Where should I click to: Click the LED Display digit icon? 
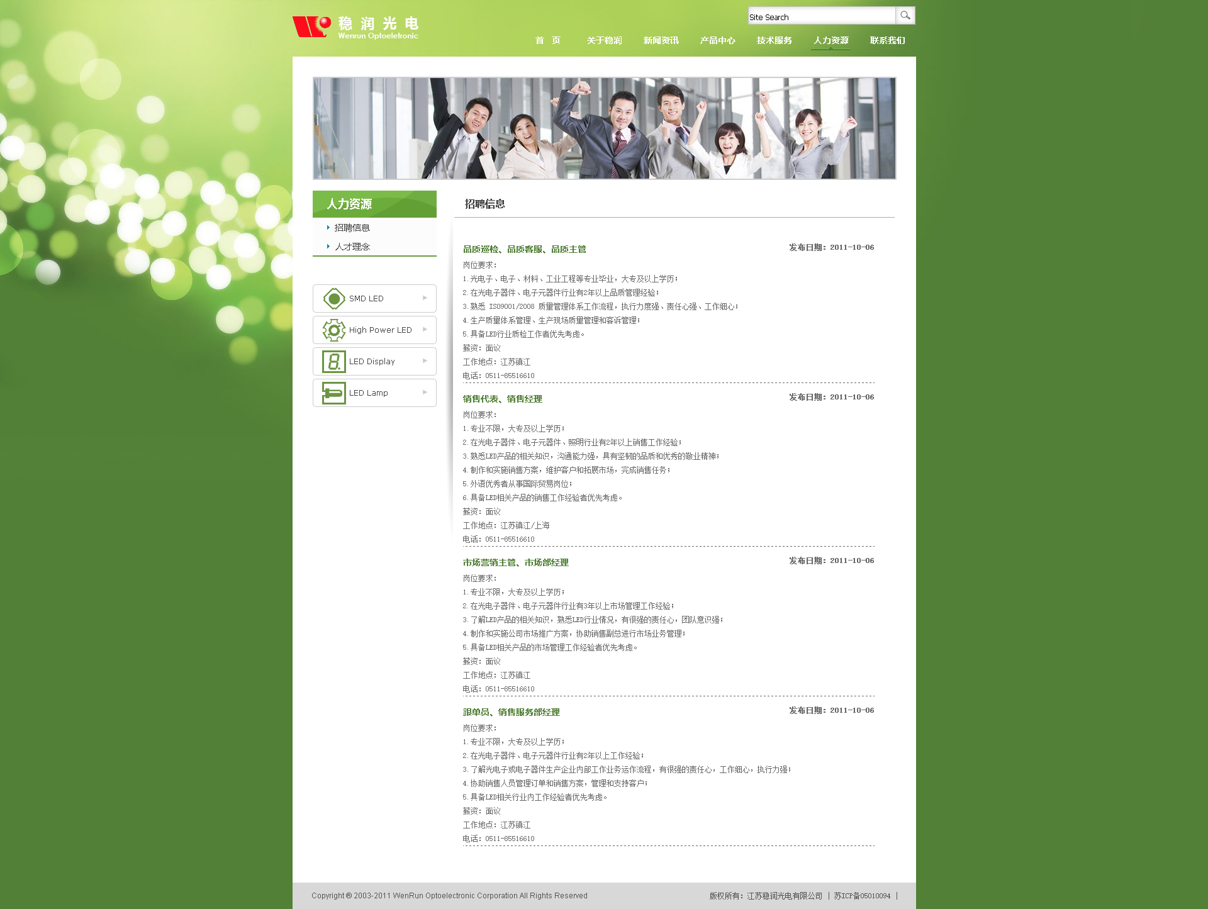click(333, 361)
